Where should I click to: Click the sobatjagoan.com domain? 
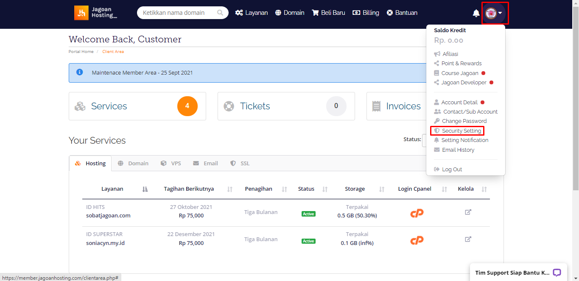[108, 215]
